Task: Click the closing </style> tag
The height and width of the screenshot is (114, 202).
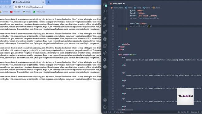Action: click(126, 44)
